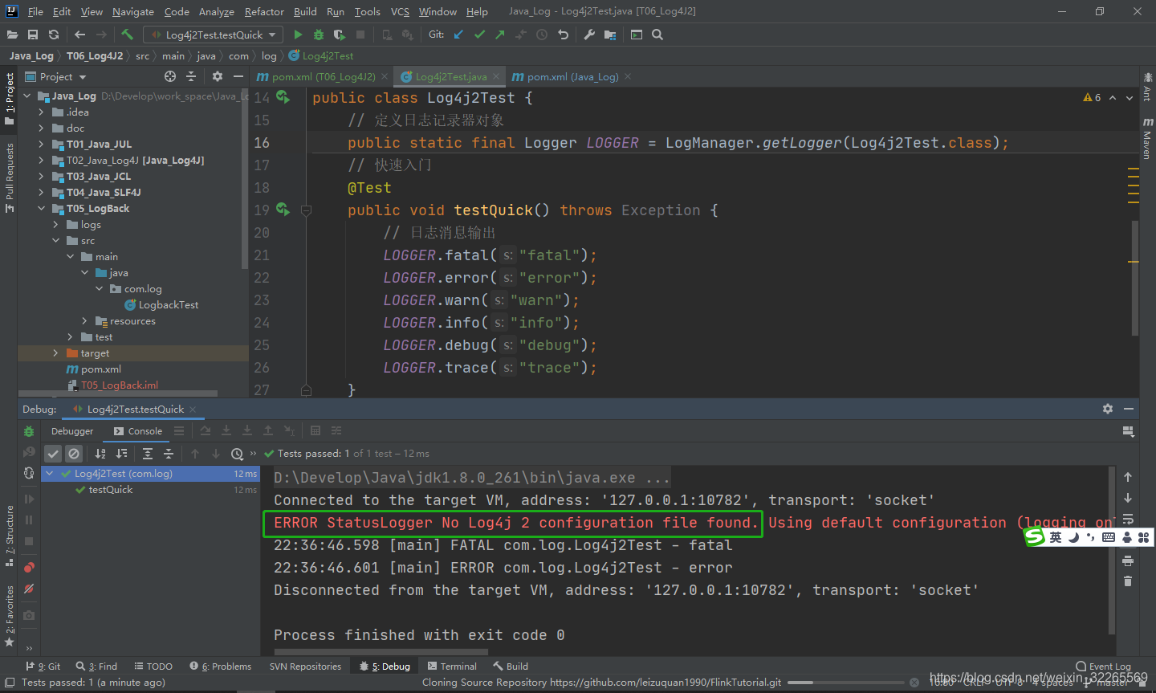Open the Refactor menu
The height and width of the screenshot is (693, 1156).
[264, 11]
